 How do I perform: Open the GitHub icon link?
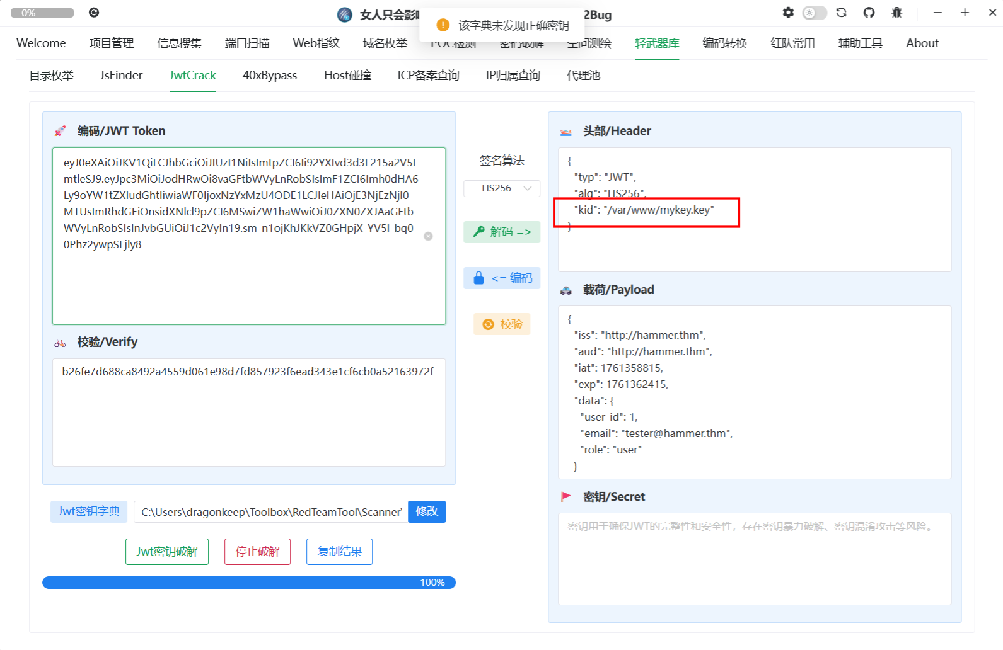(869, 13)
